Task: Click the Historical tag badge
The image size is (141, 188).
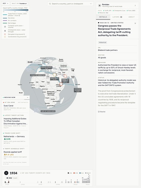Action: (x=102, y=42)
